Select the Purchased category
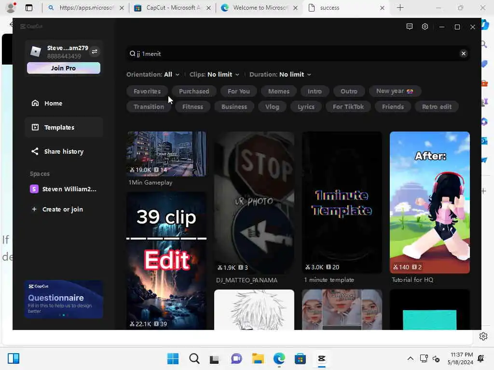This screenshot has width=494, height=370. (x=194, y=91)
